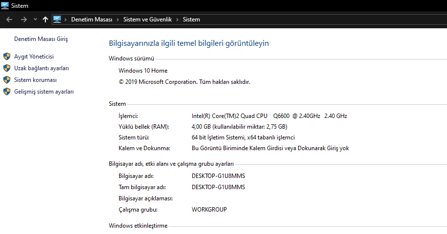Click shield icon beside Uzak bağlantı ayarları
The image size is (447, 234).
pos(7,68)
